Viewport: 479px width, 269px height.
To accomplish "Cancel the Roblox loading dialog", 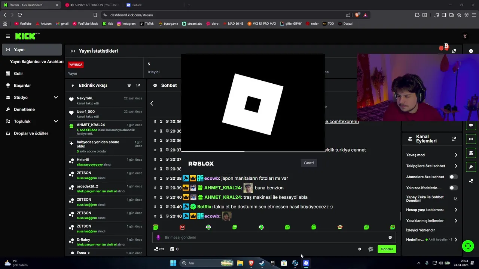I will 309,163.
